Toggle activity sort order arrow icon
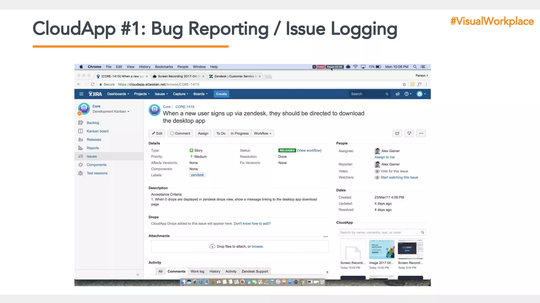The width and height of the screenshot is (540, 303). pyautogui.click(x=327, y=272)
